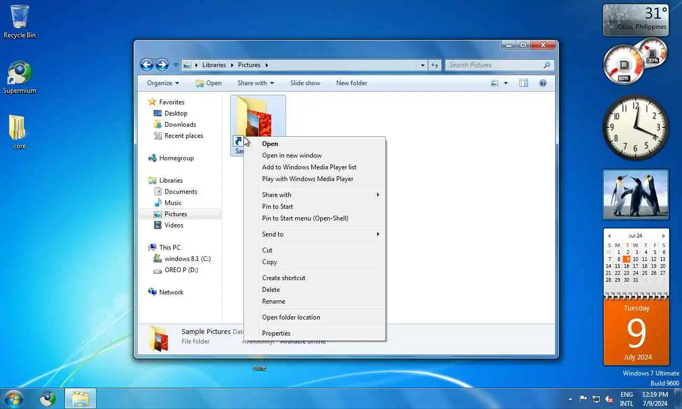Select Network in navigation pane
The image size is (682, 409).
(166, 292)
